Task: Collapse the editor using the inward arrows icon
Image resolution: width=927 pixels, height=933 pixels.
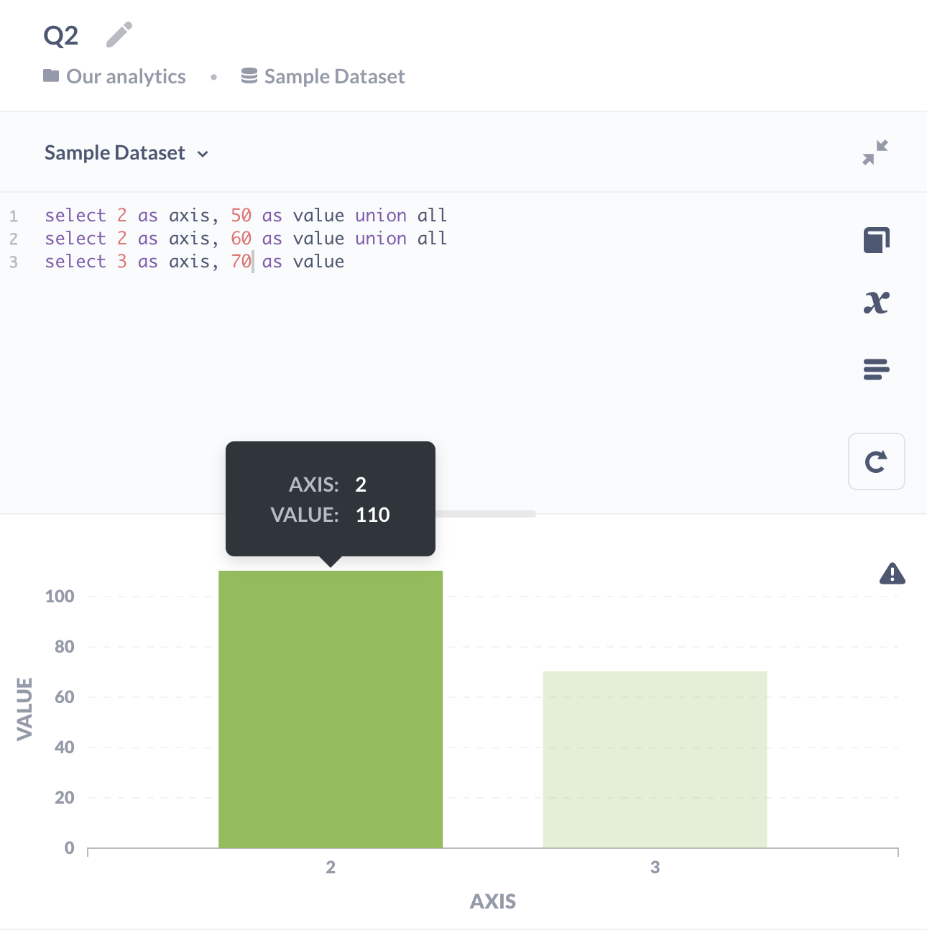Action: (x=875, y=152)
